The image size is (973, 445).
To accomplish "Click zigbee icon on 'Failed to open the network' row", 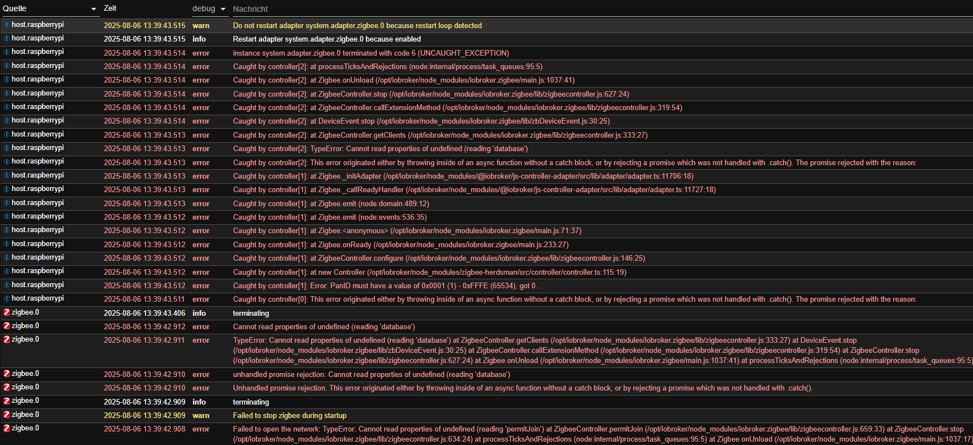I will pyautogui.click(x=7, y=428).
